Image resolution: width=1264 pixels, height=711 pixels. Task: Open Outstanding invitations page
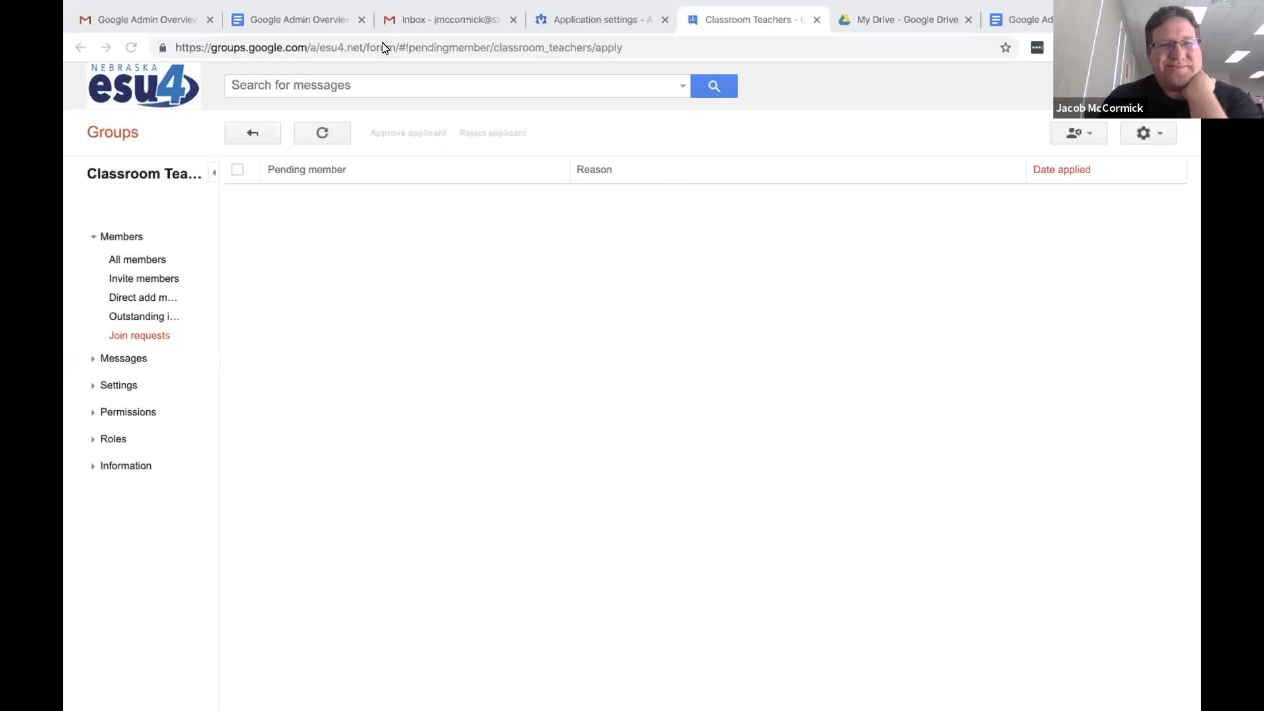point(144,317)
